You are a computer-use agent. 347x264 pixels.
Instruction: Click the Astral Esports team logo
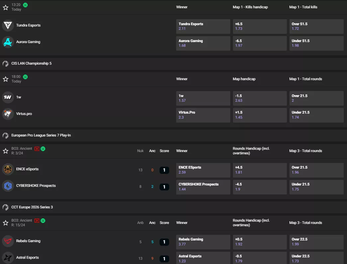point(8,258)
